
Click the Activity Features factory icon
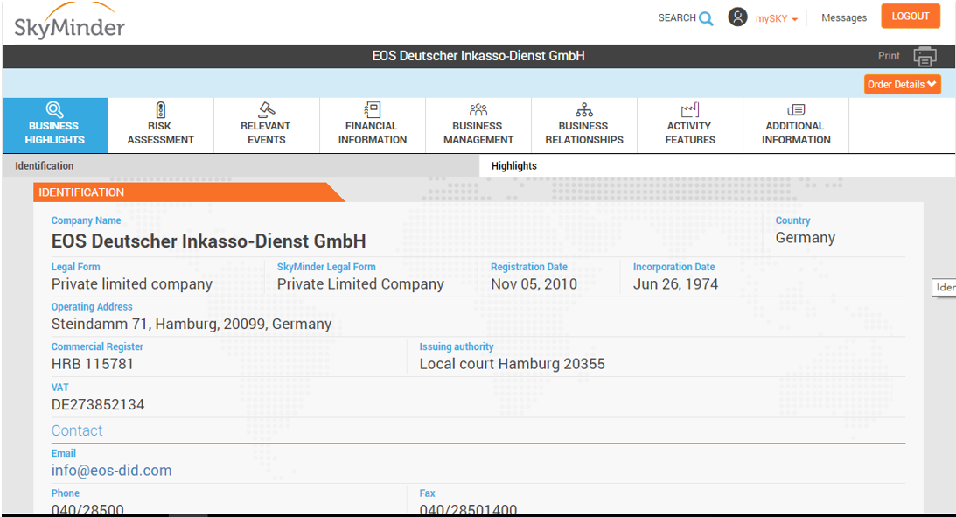click(x=690, y=109)
